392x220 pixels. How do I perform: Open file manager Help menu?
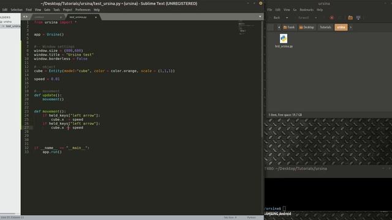pyautogui.click(x=320, y=10)
